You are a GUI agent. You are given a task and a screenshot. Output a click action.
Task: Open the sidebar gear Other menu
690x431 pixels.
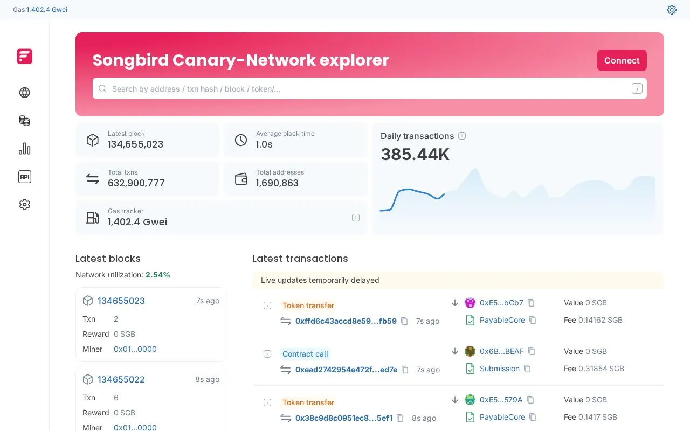(x=24, y=205)
